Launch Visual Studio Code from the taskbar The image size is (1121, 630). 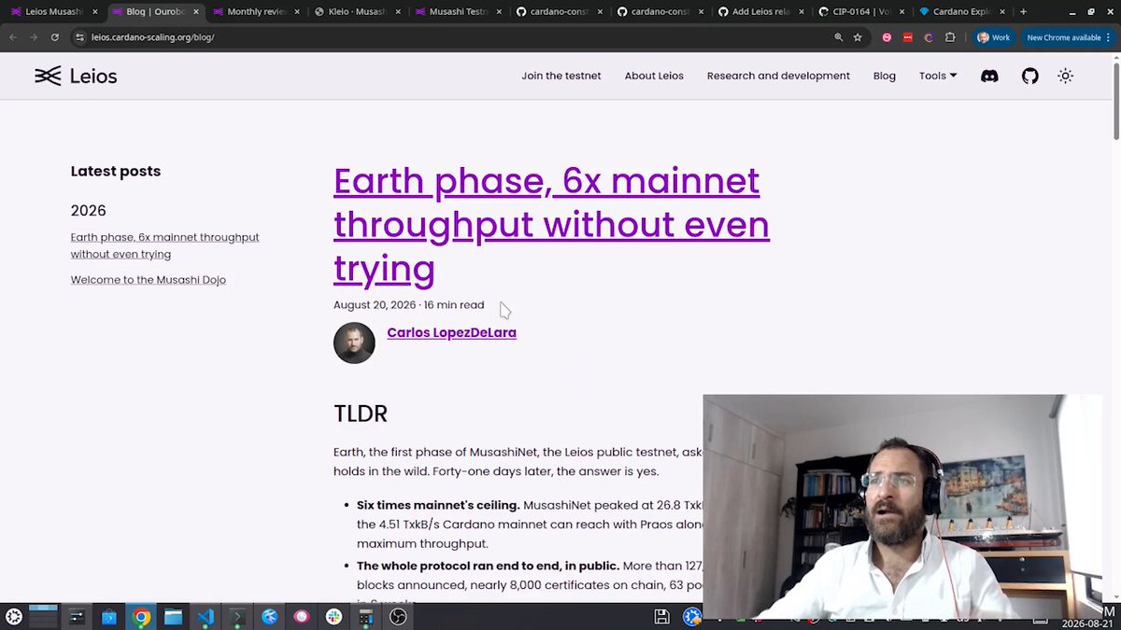(206, 617)
